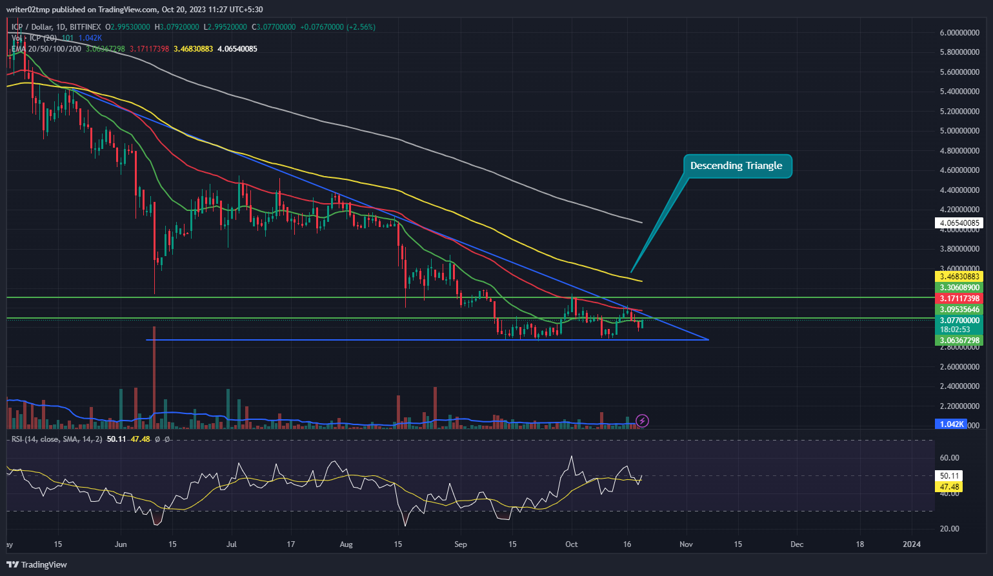Click the current price 3.07700000 countdown label
This screenshot has width=993, height=576.
click(x=959, y=324)
